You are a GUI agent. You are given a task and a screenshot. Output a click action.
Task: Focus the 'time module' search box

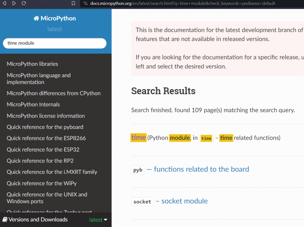click(x=55, y=43)
